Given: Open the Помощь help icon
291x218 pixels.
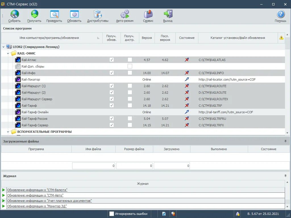Looking at the screenshot, I should tap(280, 14).
